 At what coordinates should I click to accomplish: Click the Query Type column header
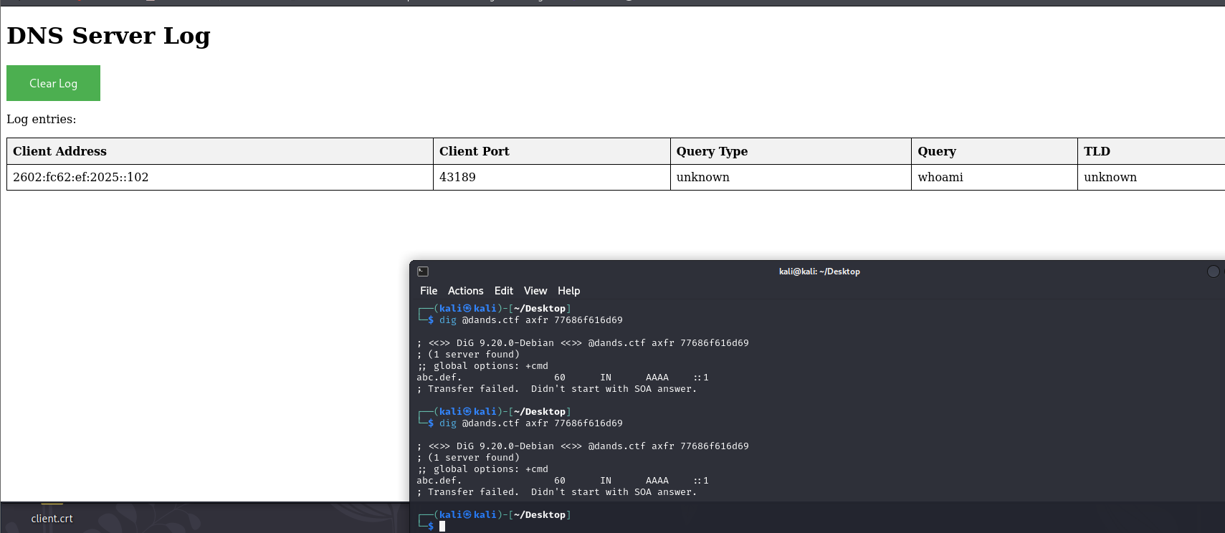coord(712,151)
